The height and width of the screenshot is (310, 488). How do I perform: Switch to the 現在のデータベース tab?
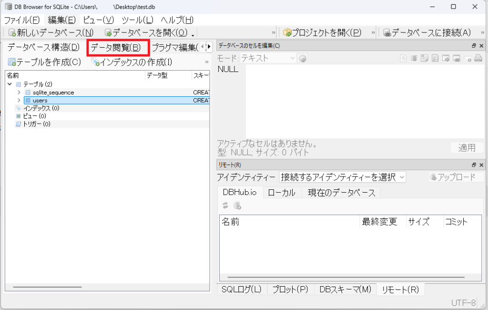coord(341,193)
